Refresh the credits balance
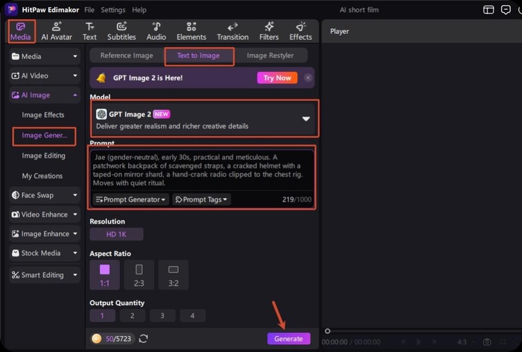Viewport: 522px width, 352px height. pos(144,339)
